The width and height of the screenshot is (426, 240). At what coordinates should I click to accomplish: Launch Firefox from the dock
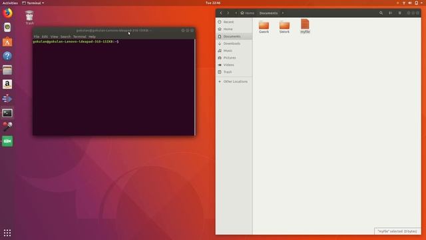coord(7,13)
